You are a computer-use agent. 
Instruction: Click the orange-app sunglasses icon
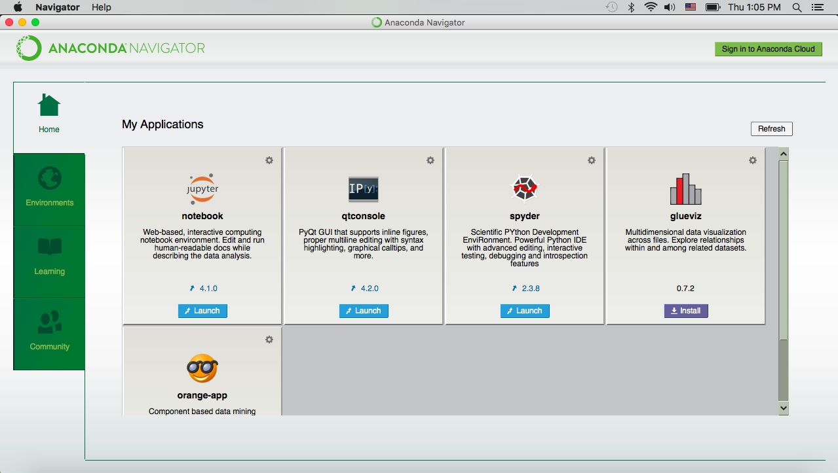(202, 369)
